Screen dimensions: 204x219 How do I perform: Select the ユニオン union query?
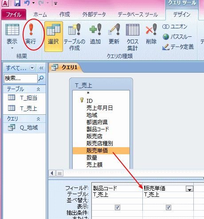(x=175, y=27)
